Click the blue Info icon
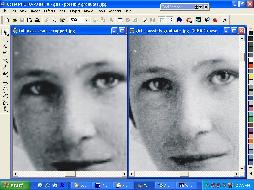The width and height of the screenshot is (254, 190). click(179, 20)
